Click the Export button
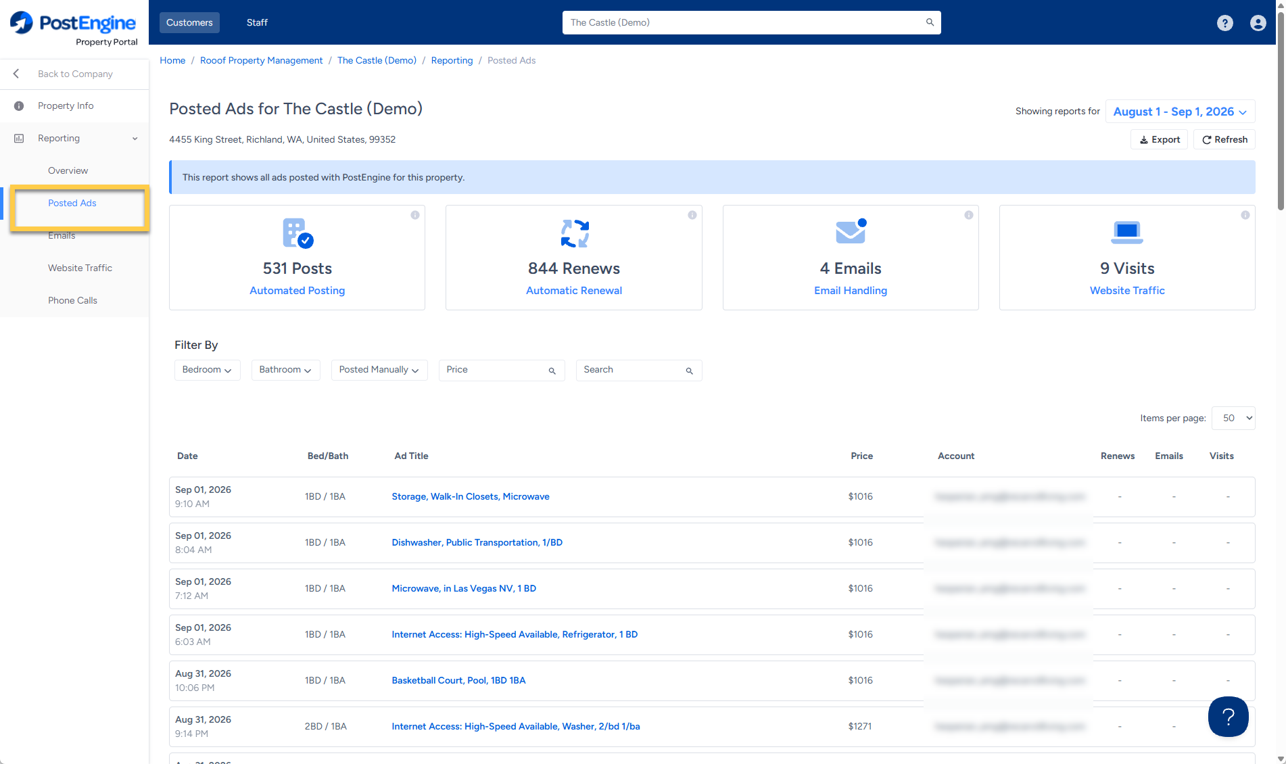The height and width of the screenshot is (764, 1286). point(1159,139)
